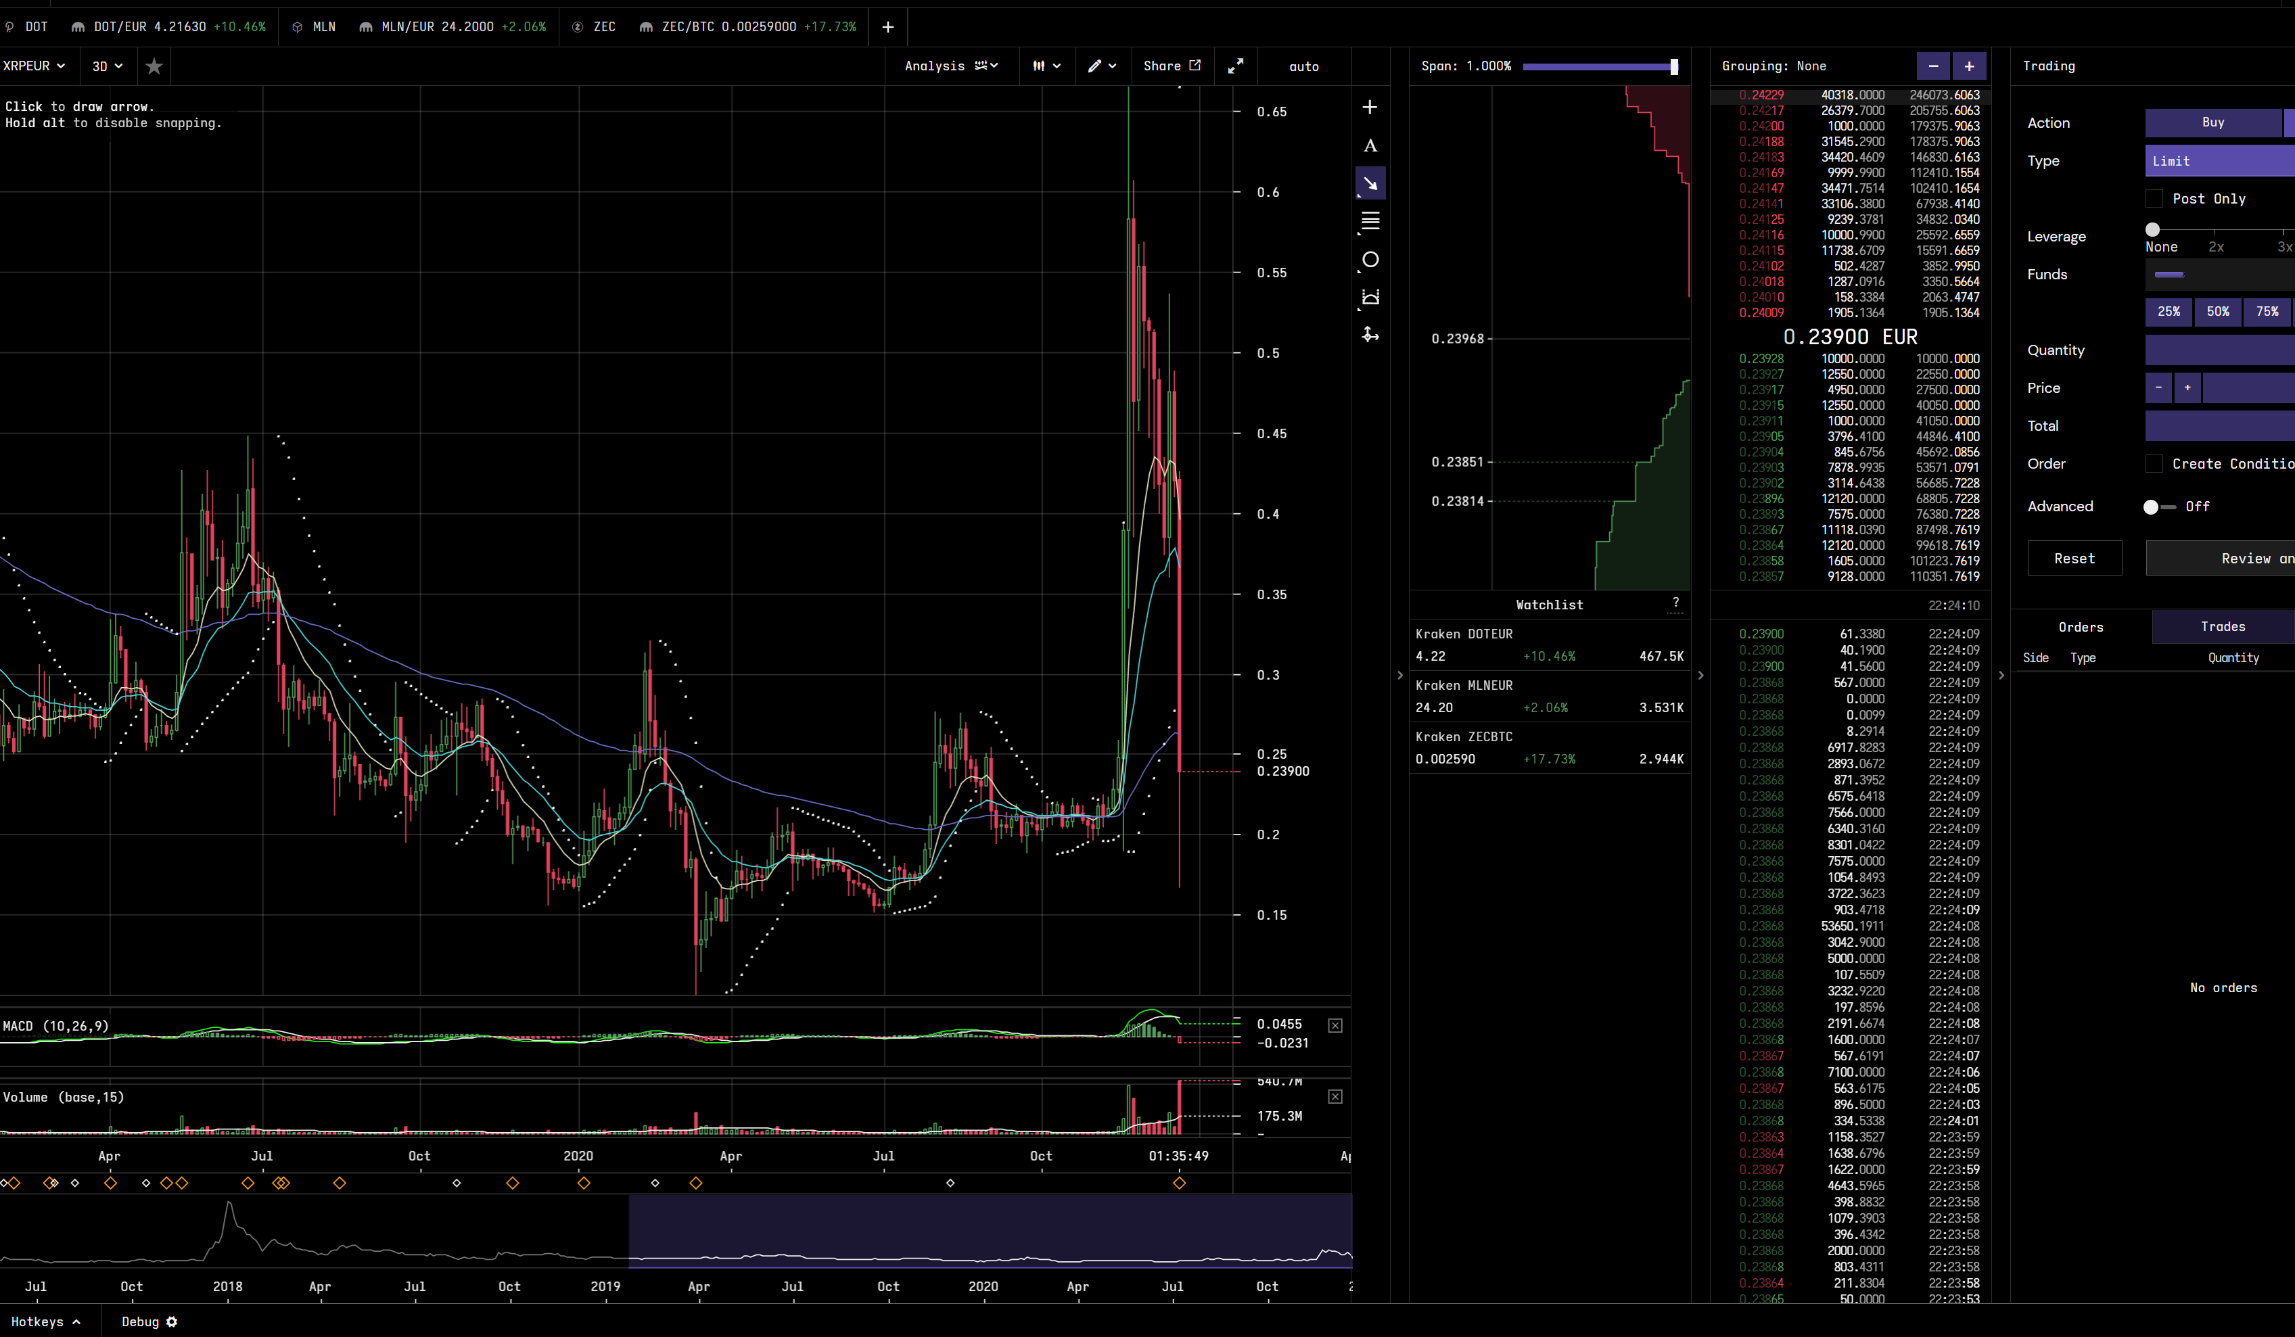Click bid price 0.23928 in order book
Screen dimensions: 2295x1337
coord(1761,359)
